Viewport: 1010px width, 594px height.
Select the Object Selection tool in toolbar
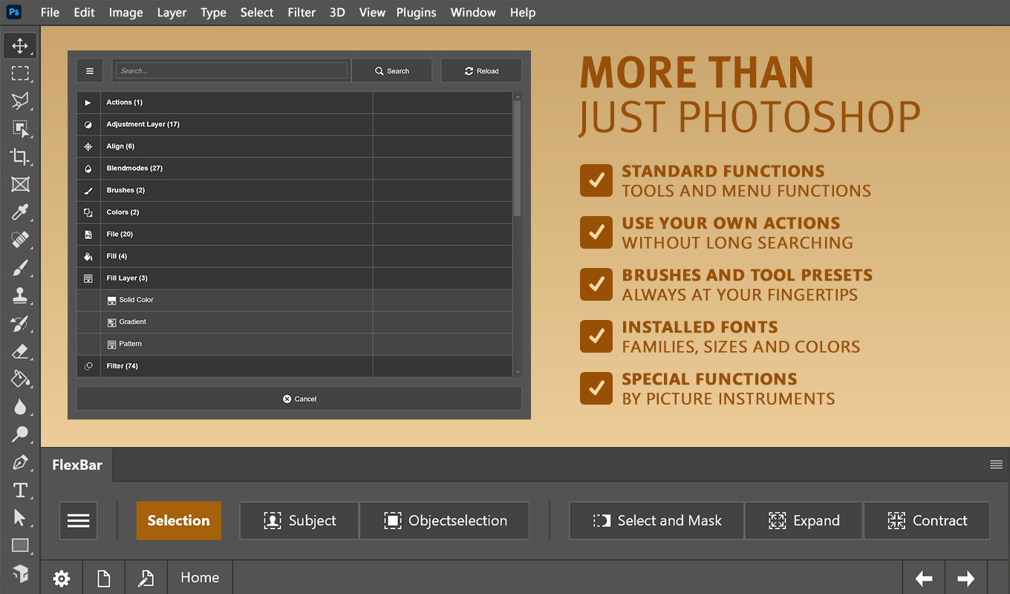coord(20,128)
